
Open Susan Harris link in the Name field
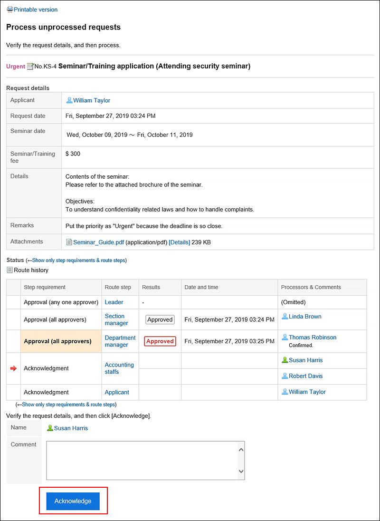[71, 428]
